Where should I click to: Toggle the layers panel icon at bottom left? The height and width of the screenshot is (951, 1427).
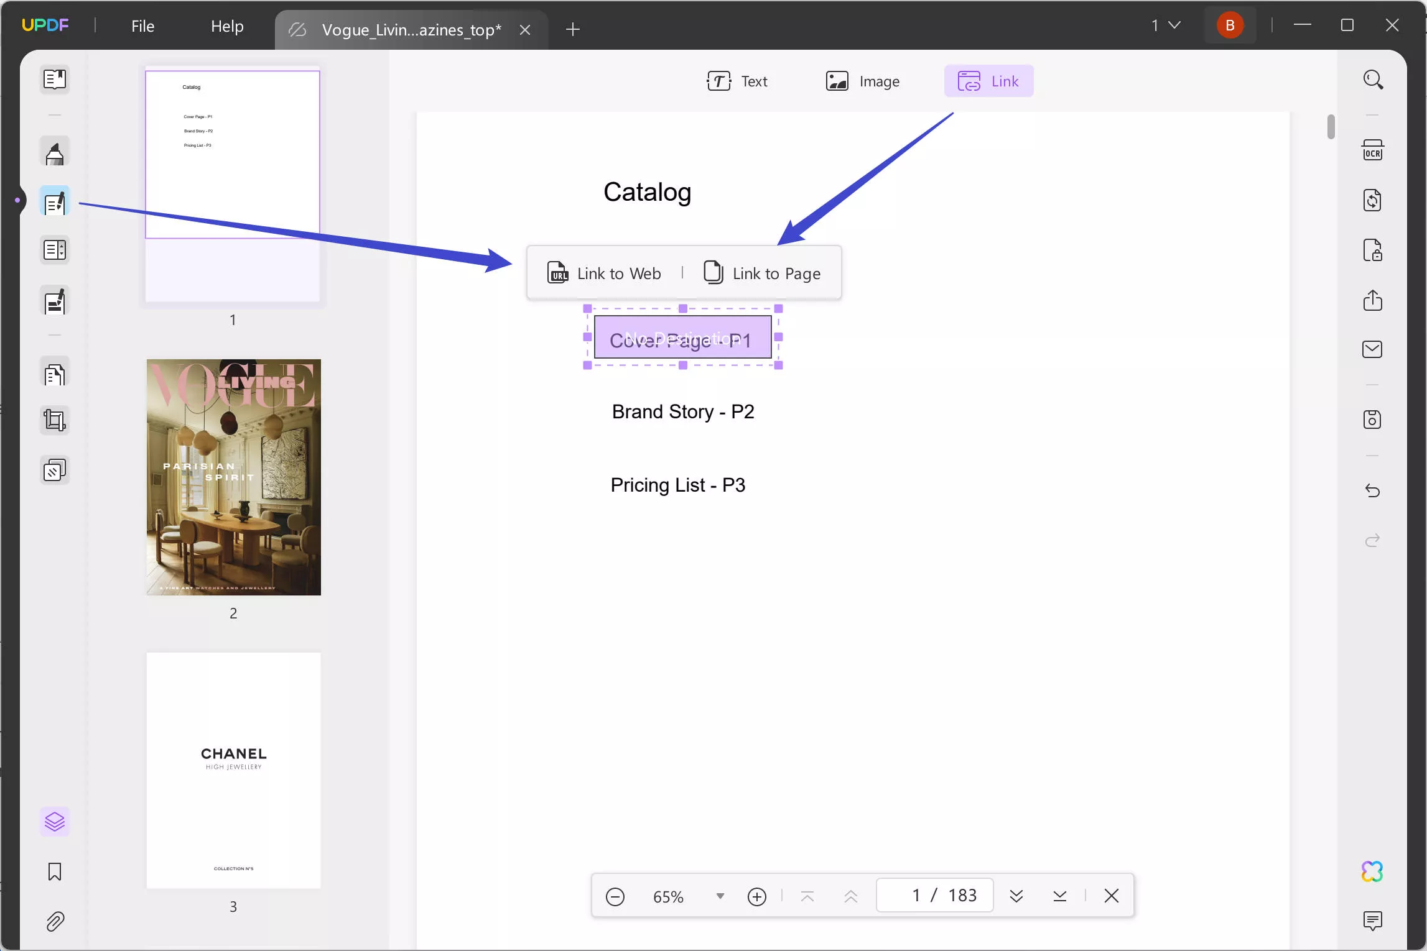[x=55, y=820]
